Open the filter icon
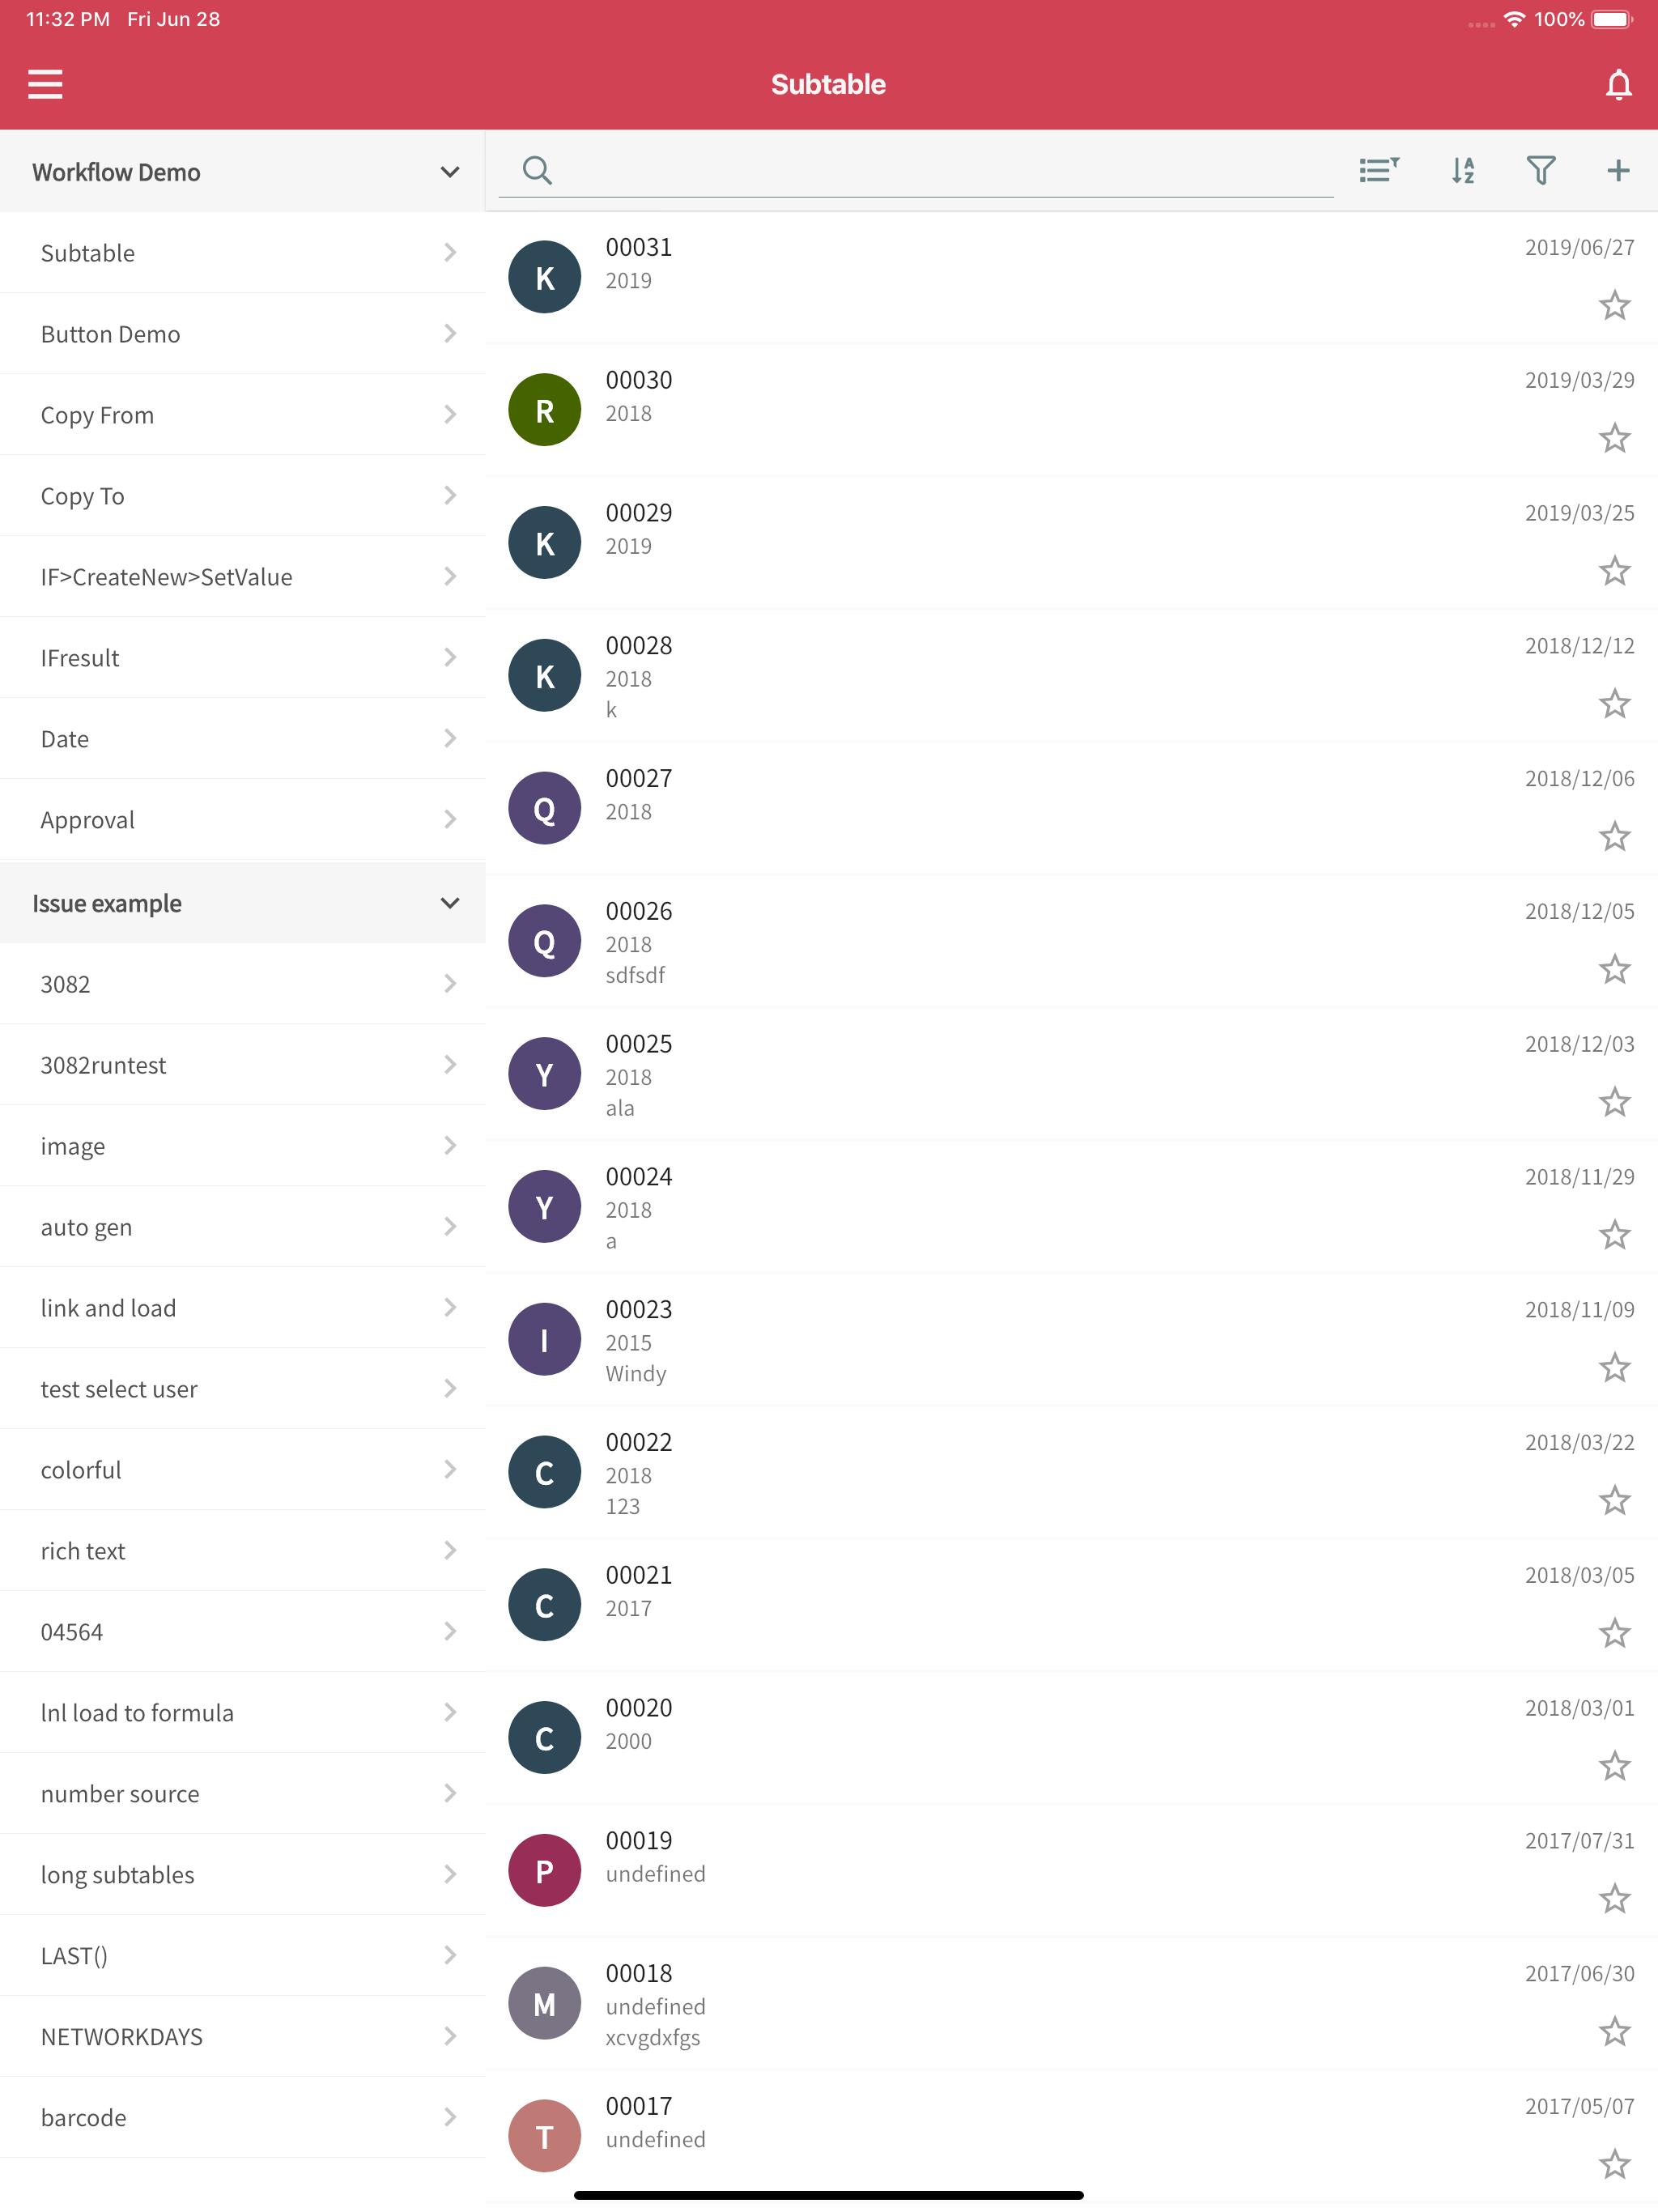Screen dimensions: 1658x2212 tap(1540, 170)
